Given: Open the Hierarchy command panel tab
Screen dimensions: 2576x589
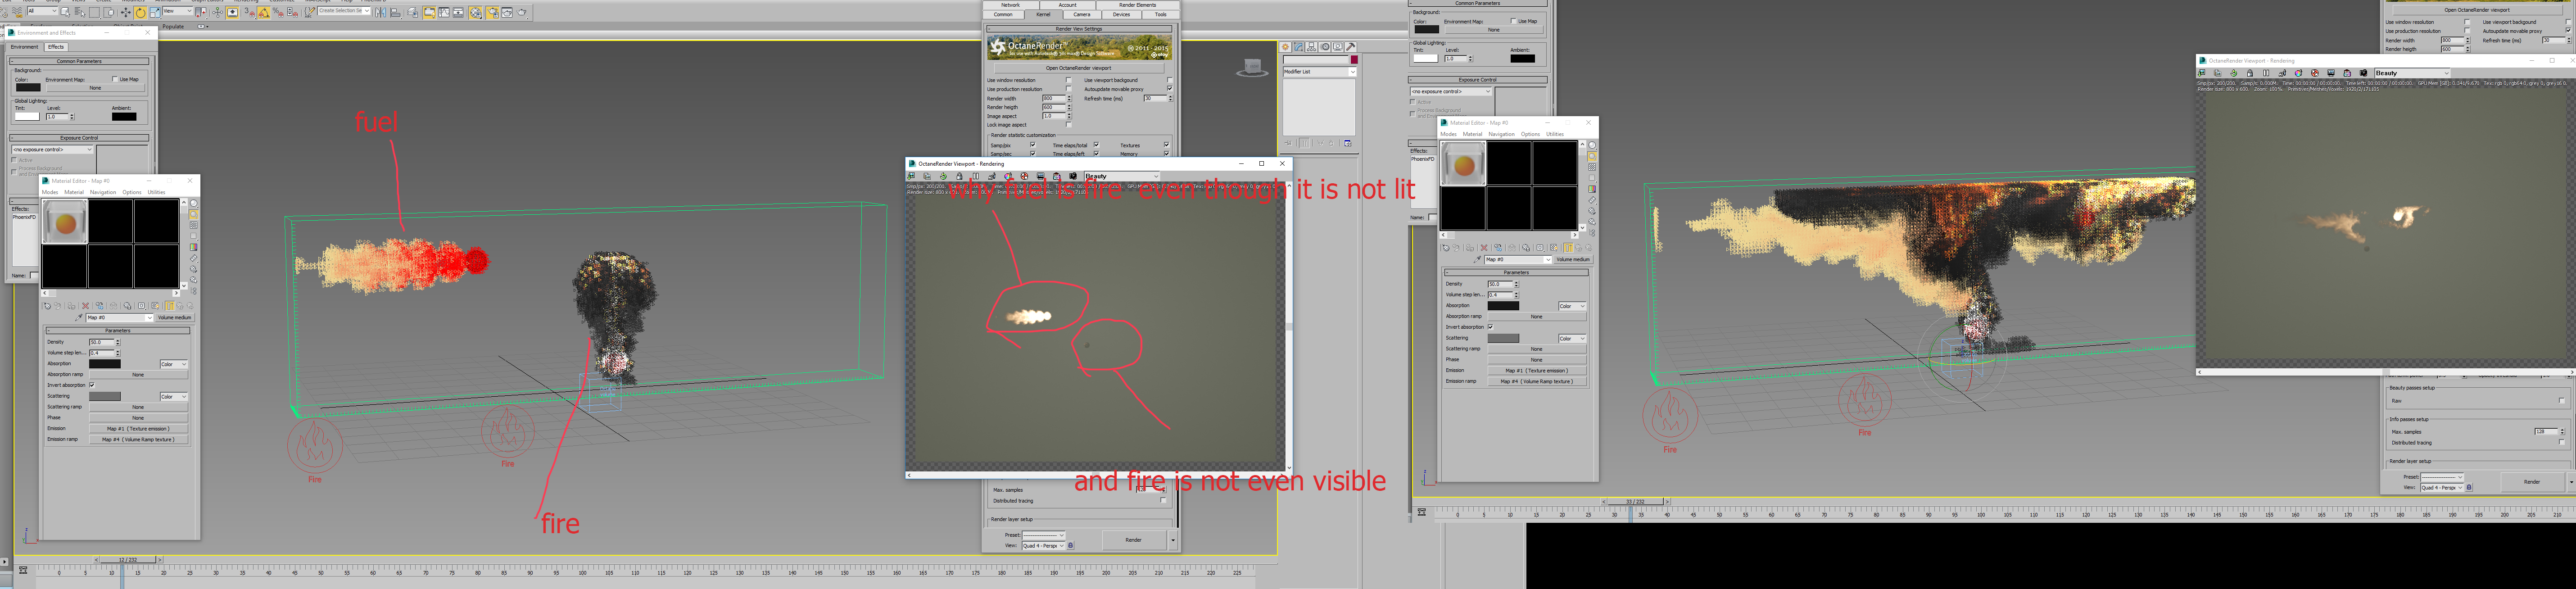Looking at the screenshot, I should [1311, 47].
